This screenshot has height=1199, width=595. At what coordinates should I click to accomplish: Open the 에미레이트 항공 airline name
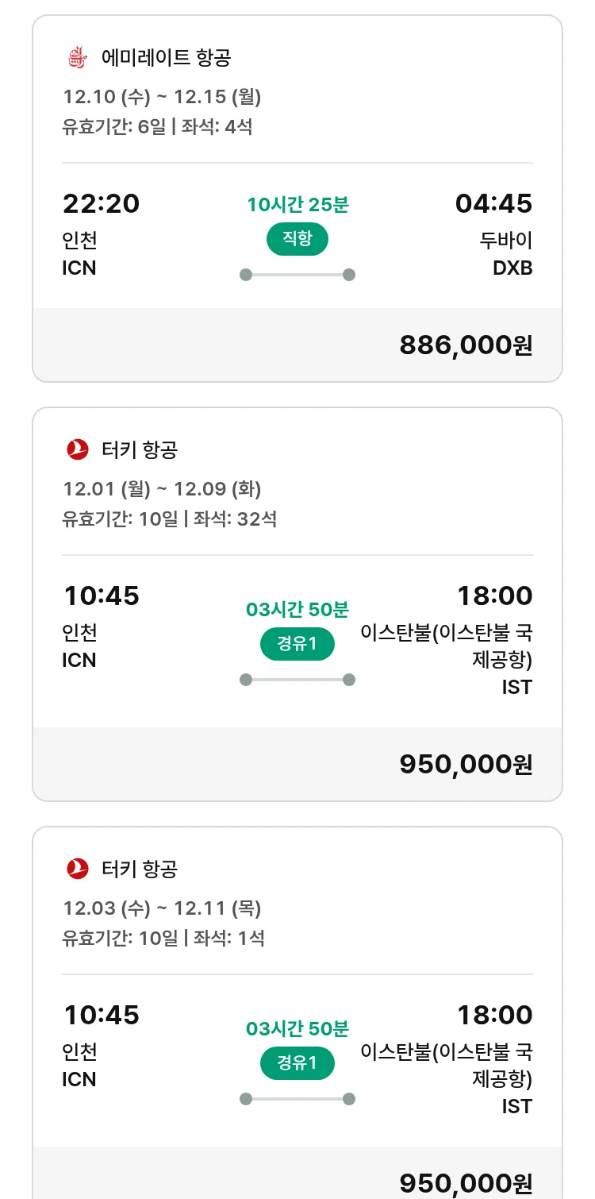click(x=166, y=58)
